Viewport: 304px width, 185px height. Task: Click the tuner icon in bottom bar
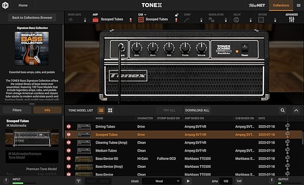79,181
